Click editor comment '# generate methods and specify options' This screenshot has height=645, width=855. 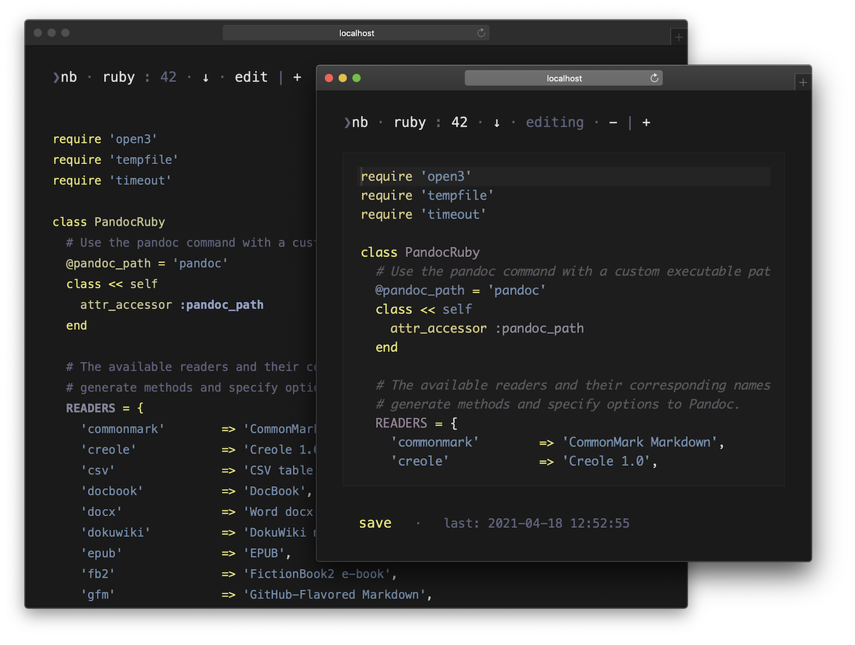point(558,404)
